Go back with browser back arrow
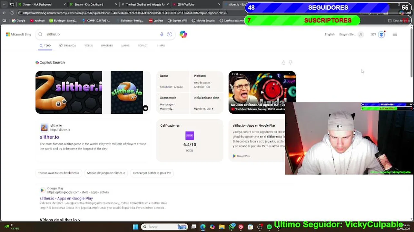 [4, 13]
